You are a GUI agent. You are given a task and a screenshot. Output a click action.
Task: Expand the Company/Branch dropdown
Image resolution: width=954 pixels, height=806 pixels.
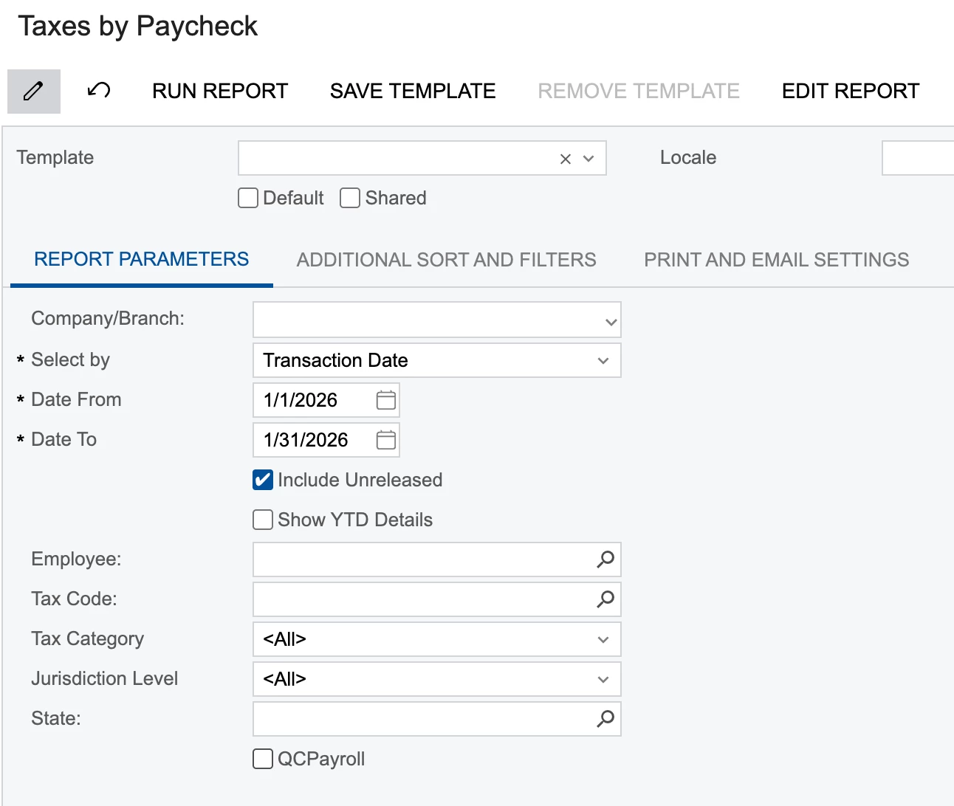[611, 322]
